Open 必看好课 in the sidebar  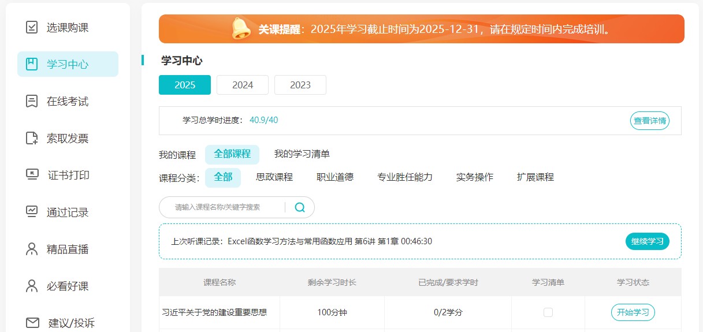[x=68, y=286]
